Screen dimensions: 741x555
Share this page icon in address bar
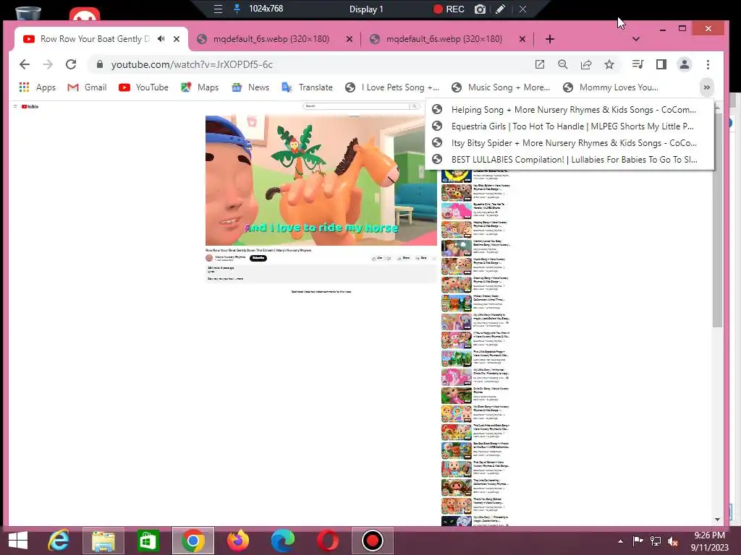point(586,64)
